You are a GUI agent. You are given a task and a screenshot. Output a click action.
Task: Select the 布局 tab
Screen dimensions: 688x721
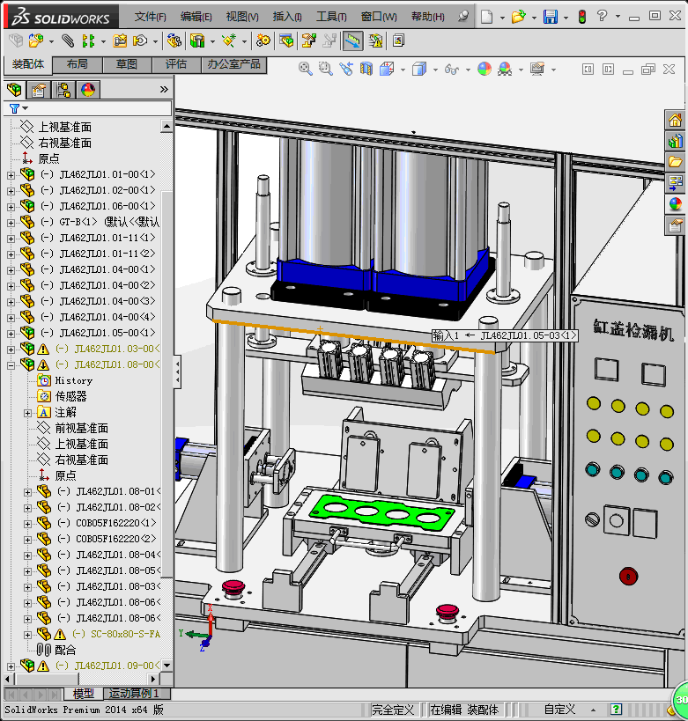tap(78, 64)
